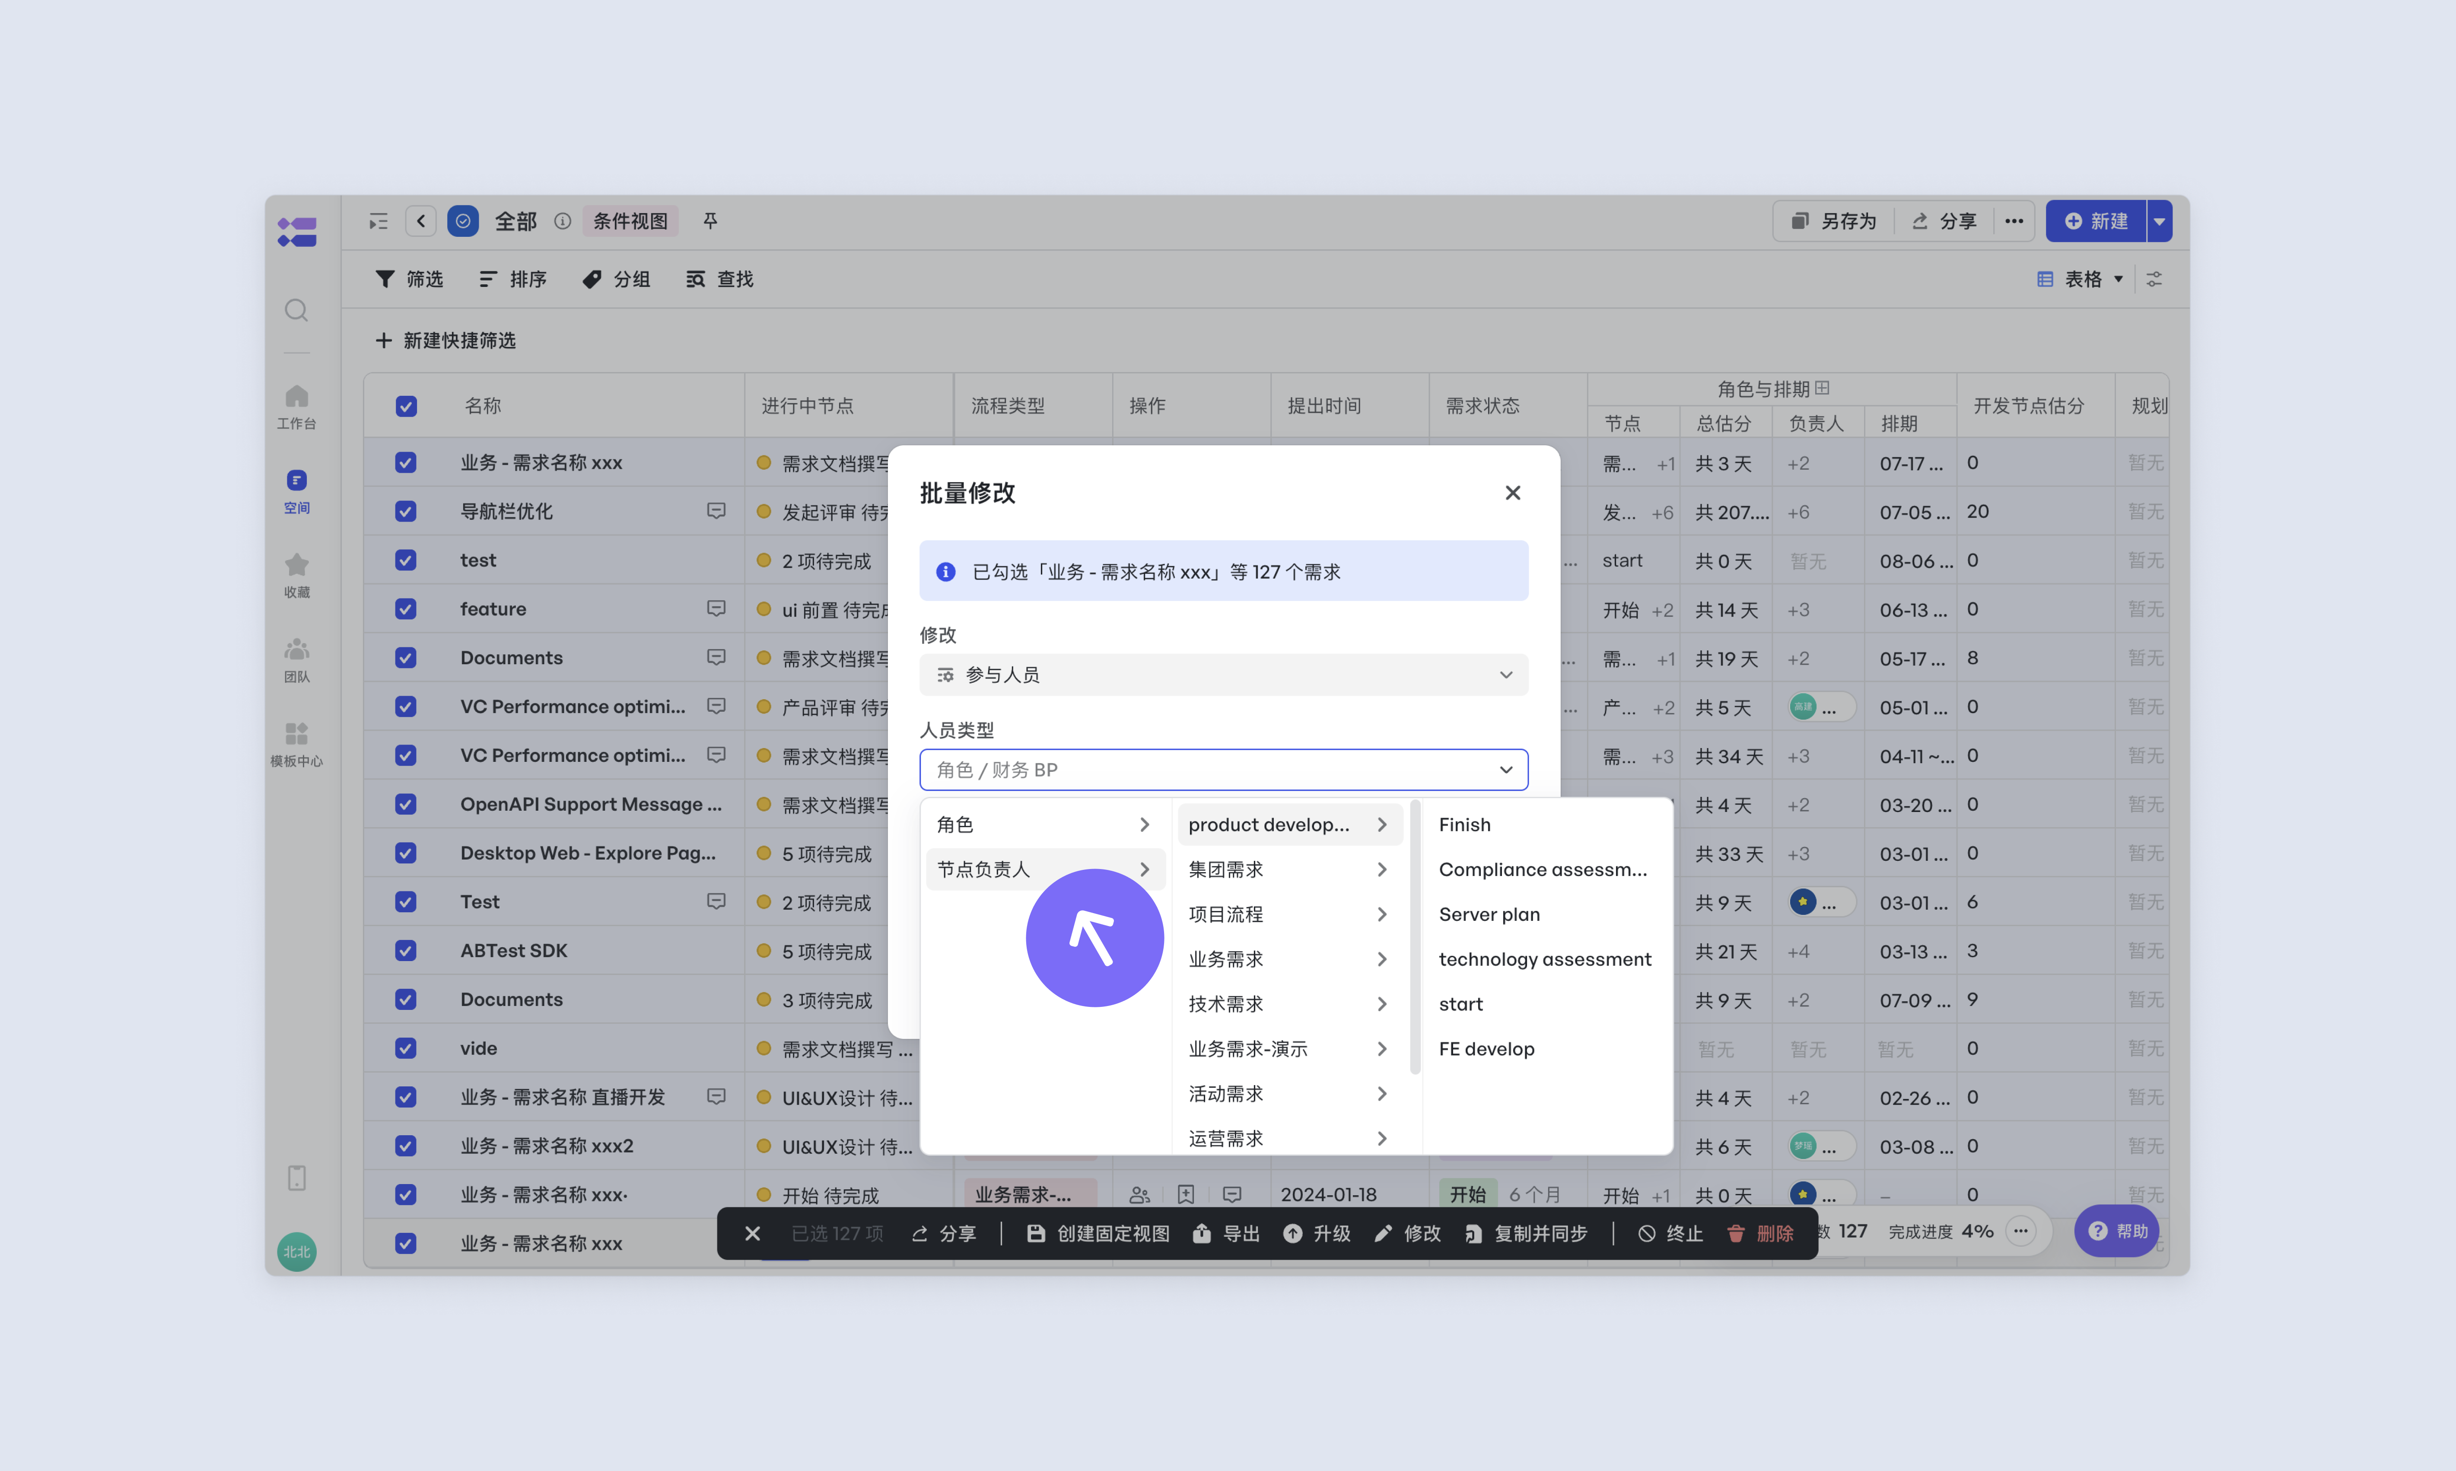This screenshot has width=2456, height=1471.
Task: Go to 工作台 in the sidebar
Action: coord(296,408)
